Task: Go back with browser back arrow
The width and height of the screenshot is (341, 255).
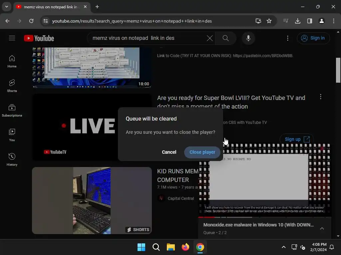Action: pos(7,21)
